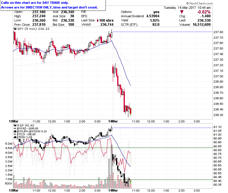
Task: Click the Bid Size value 100
Action: pos(71,25)
